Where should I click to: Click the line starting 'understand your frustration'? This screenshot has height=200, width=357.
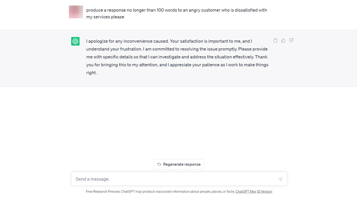coord(177,49)
